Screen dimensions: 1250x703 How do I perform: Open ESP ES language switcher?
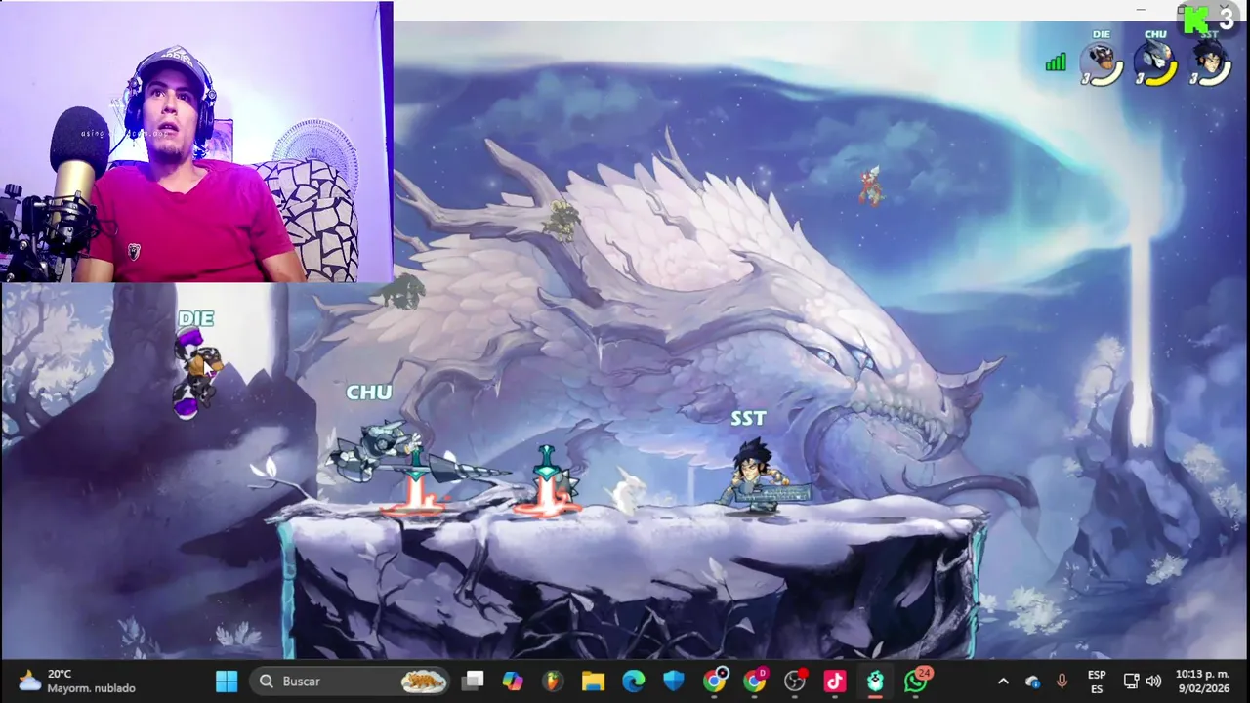1097,682
